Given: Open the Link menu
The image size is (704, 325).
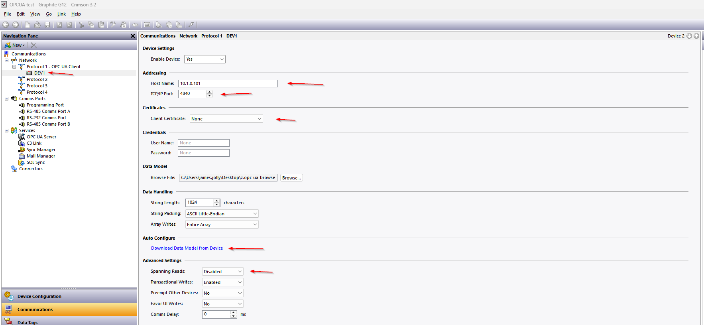Looking at the screenshot, I should pyautogui.click(x=61, y=14).
